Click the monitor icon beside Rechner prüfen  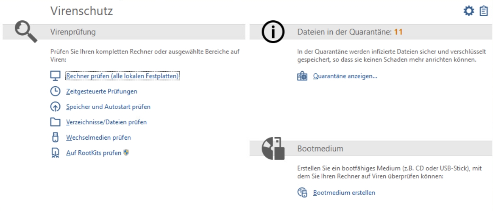pos(55,76)
